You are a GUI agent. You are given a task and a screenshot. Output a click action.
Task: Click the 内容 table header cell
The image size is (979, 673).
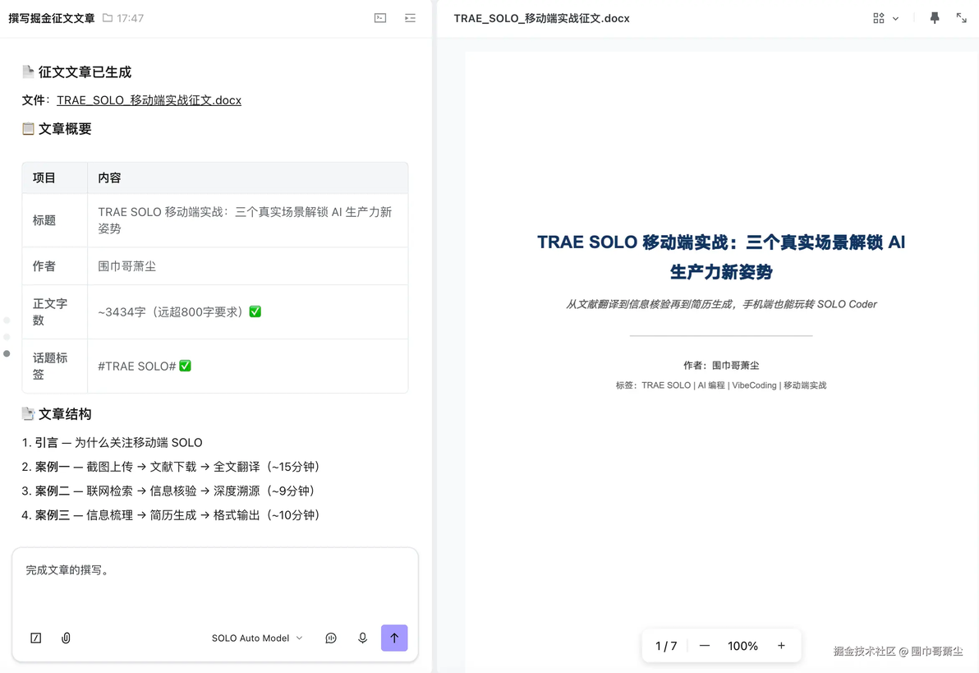point(248,178)
